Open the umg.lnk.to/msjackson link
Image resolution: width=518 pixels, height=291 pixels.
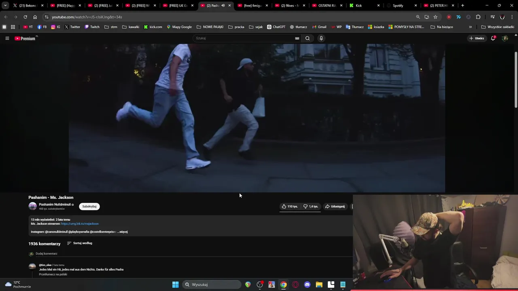coord(80,224)
